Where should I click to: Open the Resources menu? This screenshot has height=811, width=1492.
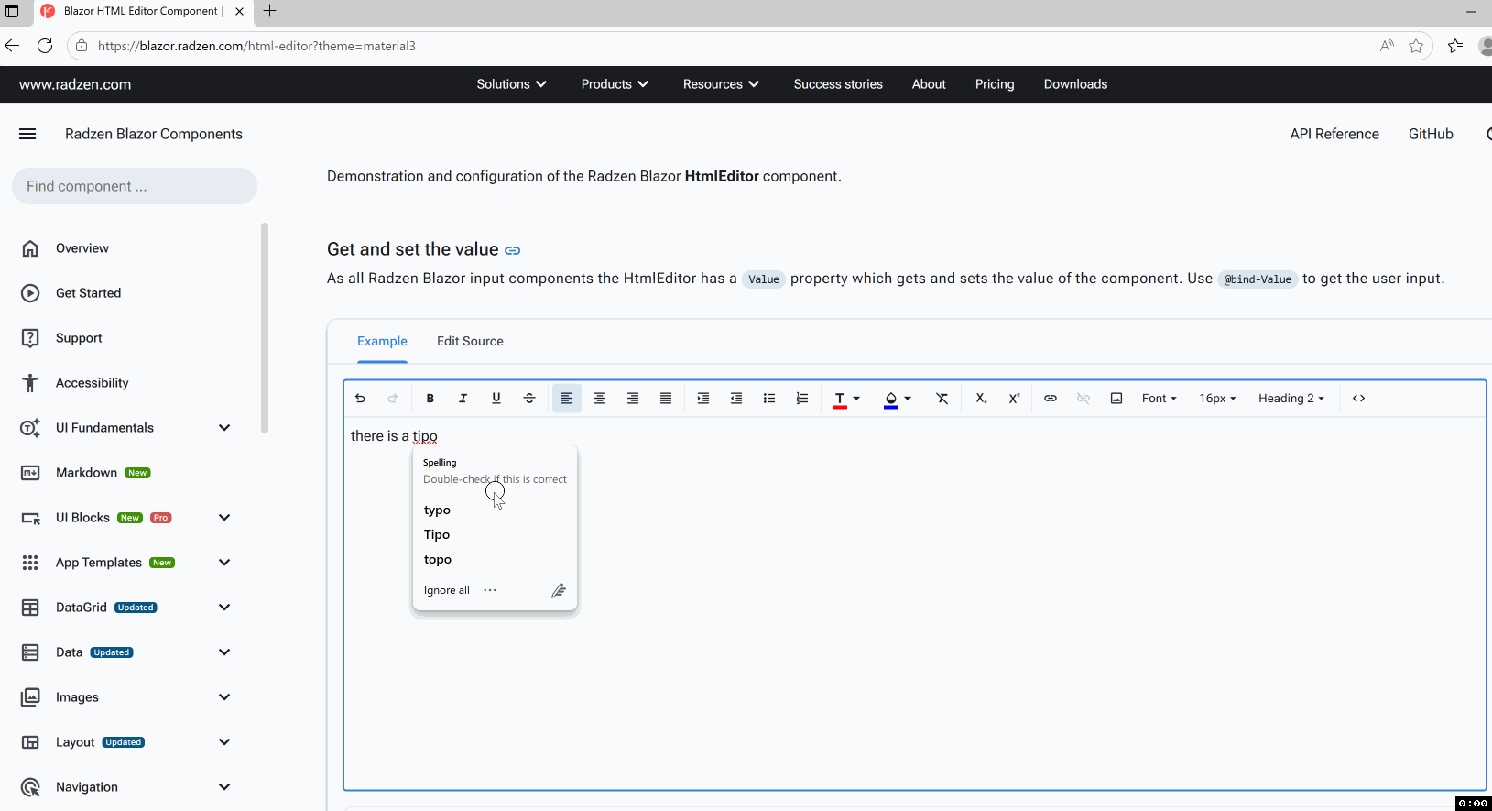721,84
